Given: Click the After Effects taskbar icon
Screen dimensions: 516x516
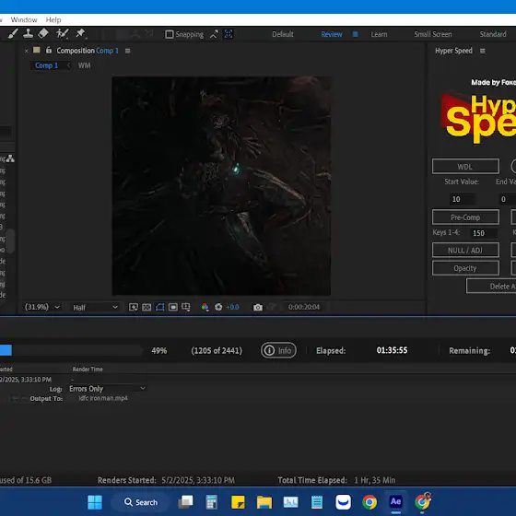Looking at the screenshot, I should point(395,501).
